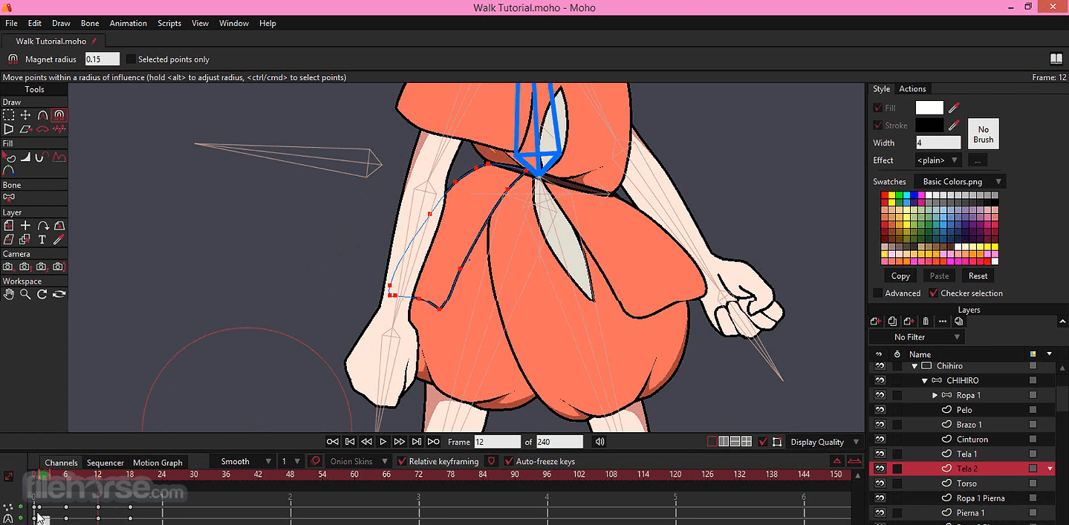
Task: Open the library book icon top right
Action: click(1056, 59)
